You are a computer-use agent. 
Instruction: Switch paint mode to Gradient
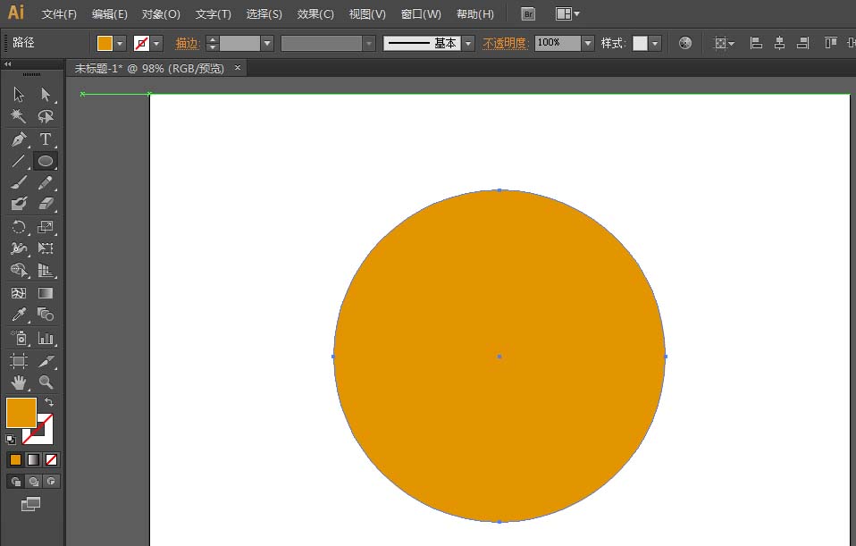[x=33, y=459]
